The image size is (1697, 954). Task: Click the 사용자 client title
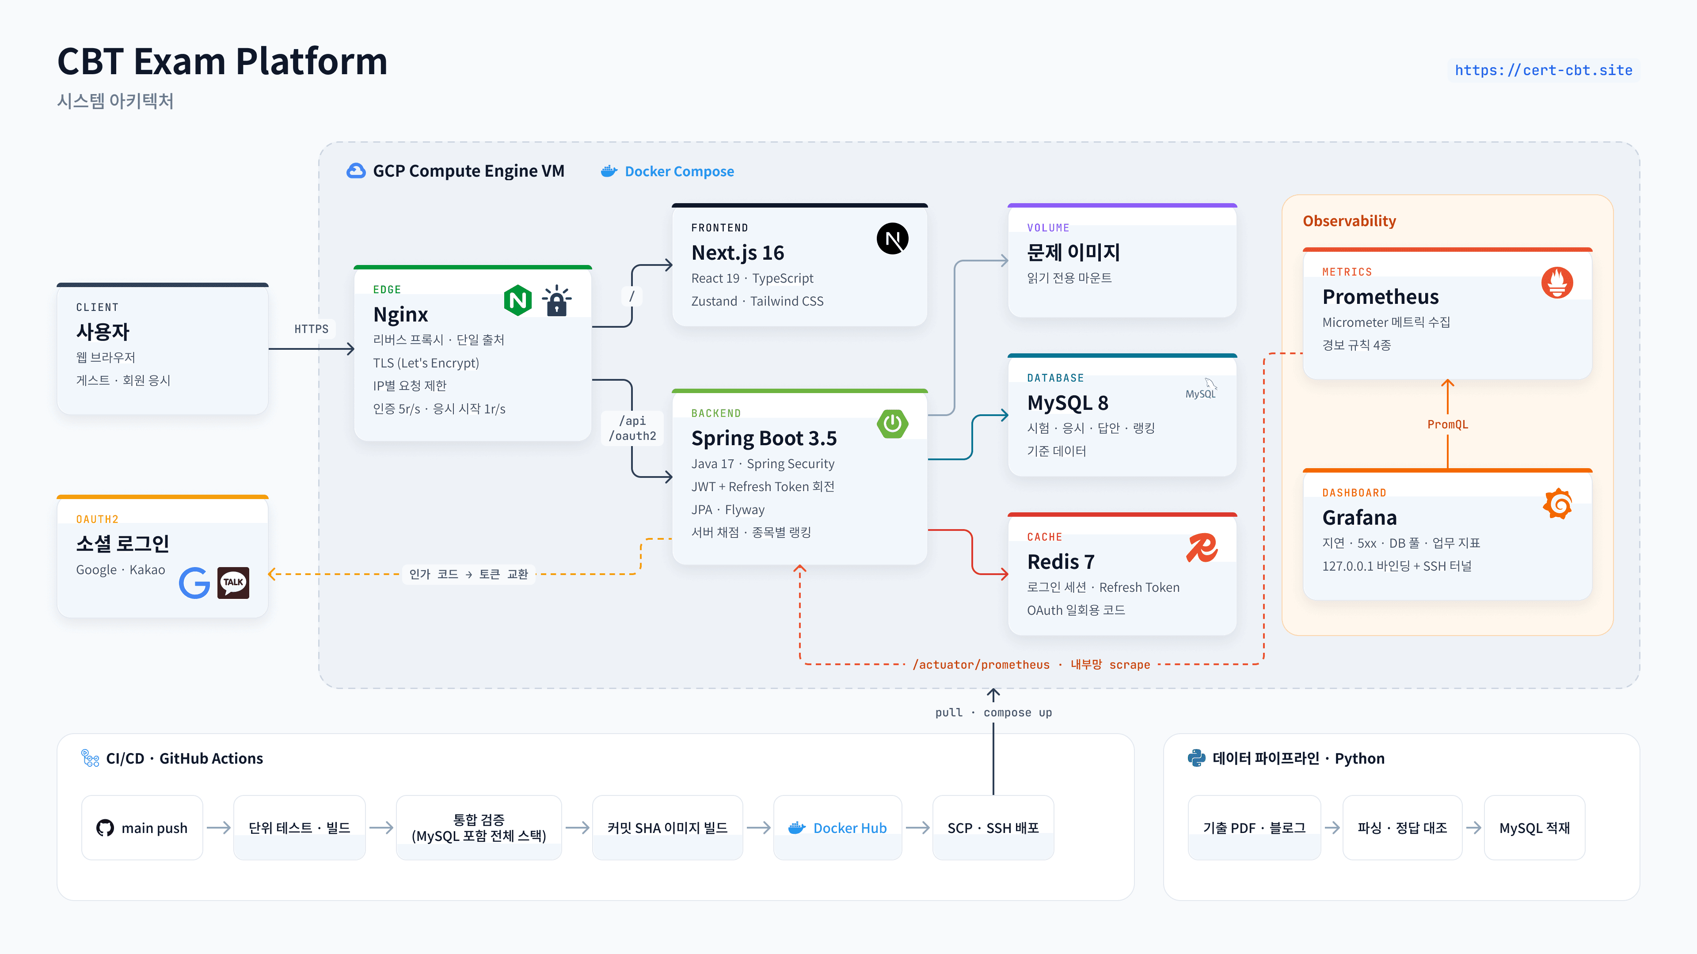click(103, 332)
